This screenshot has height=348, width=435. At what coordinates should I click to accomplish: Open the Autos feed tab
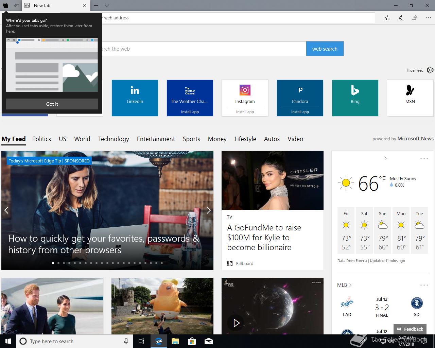(272, 139)
